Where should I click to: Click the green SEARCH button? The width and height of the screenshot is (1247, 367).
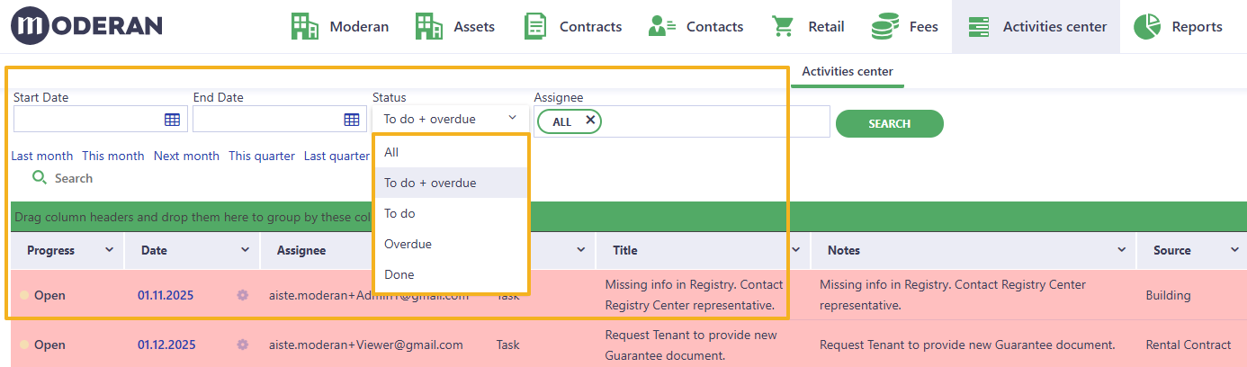coord(890,123)
